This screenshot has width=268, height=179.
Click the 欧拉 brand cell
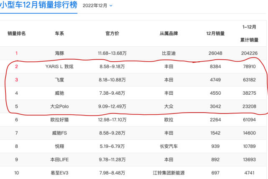168,120
